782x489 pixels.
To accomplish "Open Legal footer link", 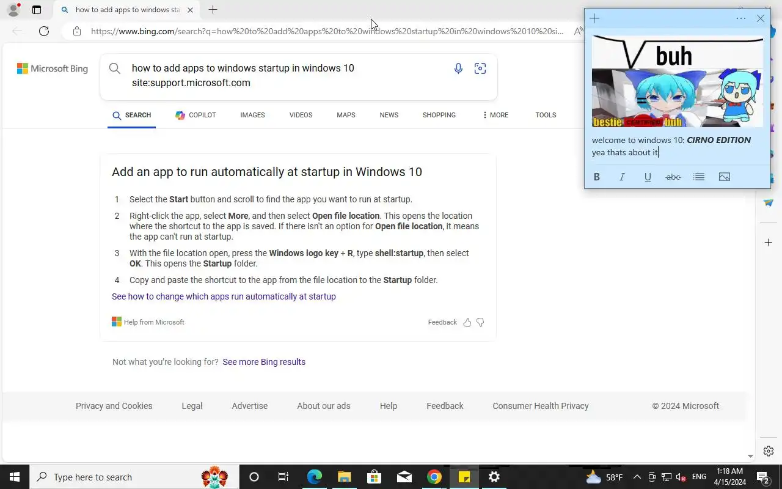I will click(x=192, y=406).
